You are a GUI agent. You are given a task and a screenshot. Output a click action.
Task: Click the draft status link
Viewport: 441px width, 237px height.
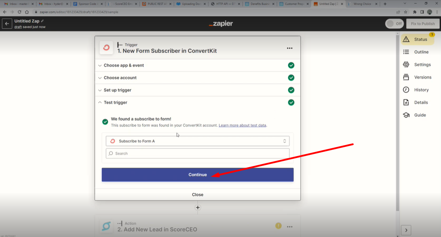point(18,27)
